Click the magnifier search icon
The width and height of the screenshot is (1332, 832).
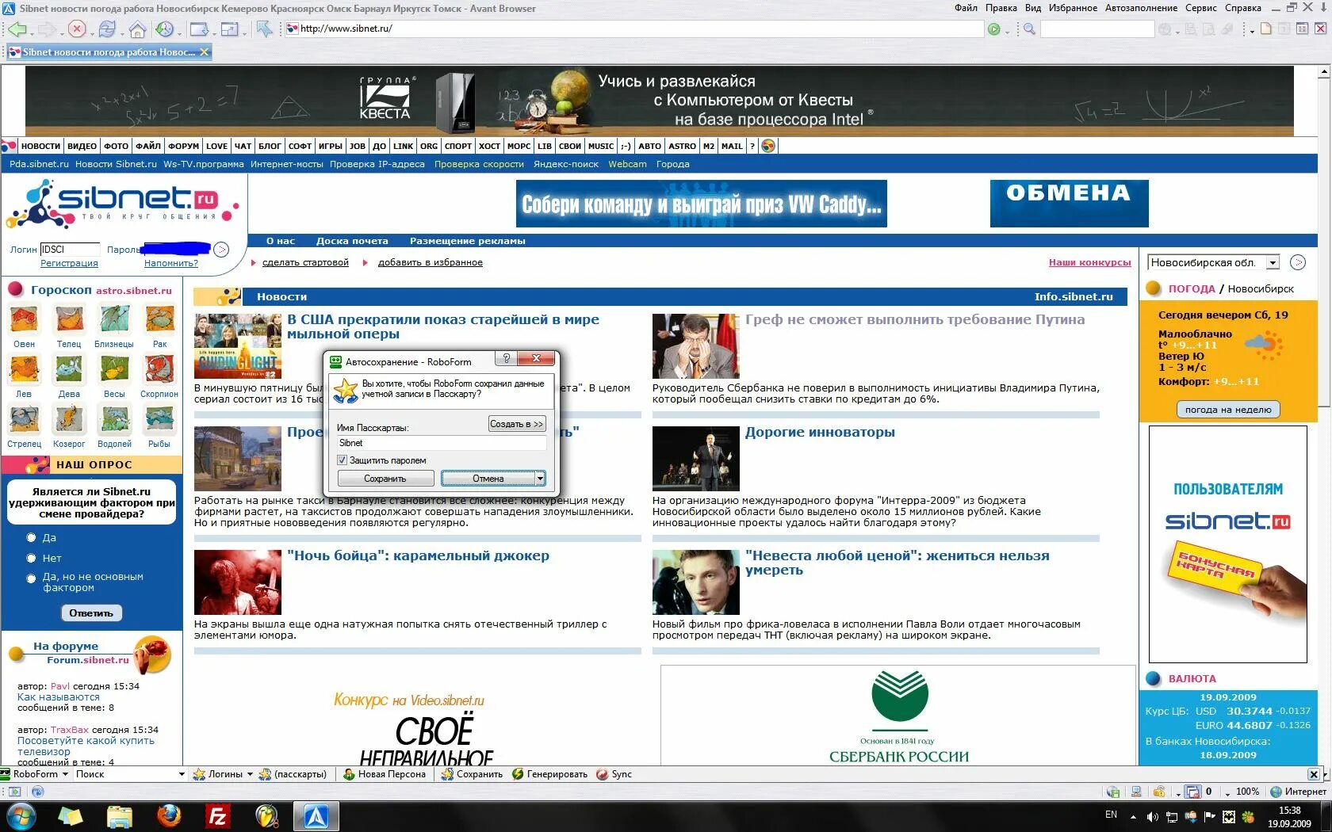click(1029, 29)
